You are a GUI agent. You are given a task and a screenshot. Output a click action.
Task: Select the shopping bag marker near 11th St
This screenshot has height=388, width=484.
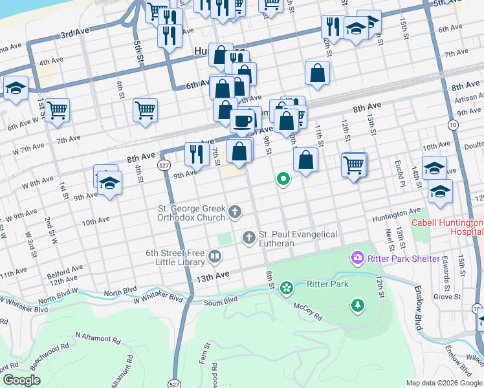tap(305, 160)
